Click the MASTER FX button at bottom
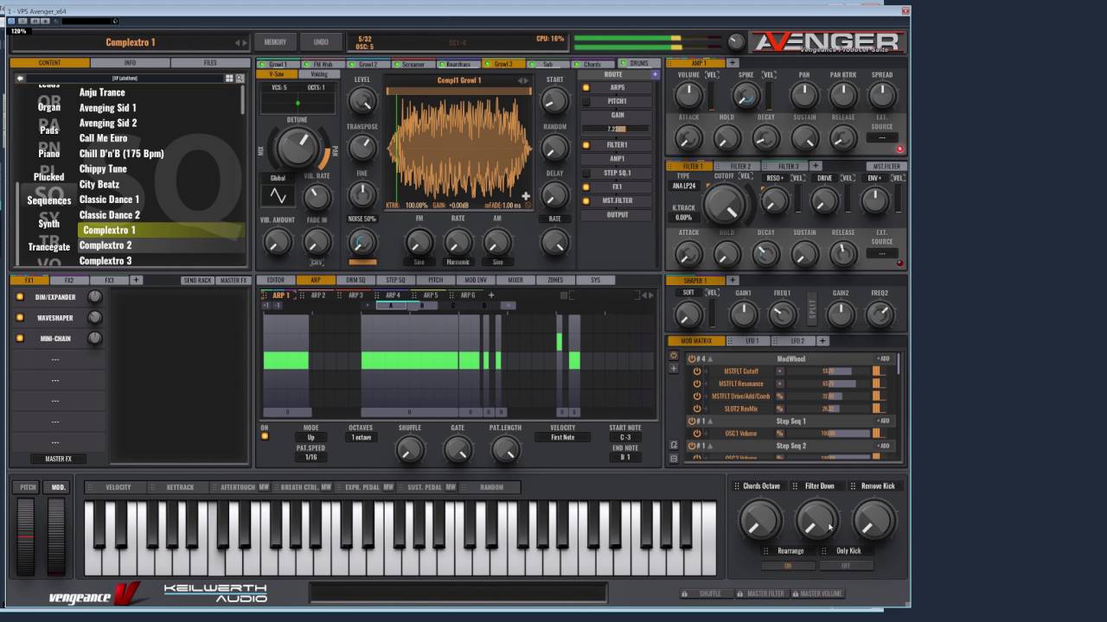Image resolution: width=1107 pixels, height=622 pixels. pos(59,459)
